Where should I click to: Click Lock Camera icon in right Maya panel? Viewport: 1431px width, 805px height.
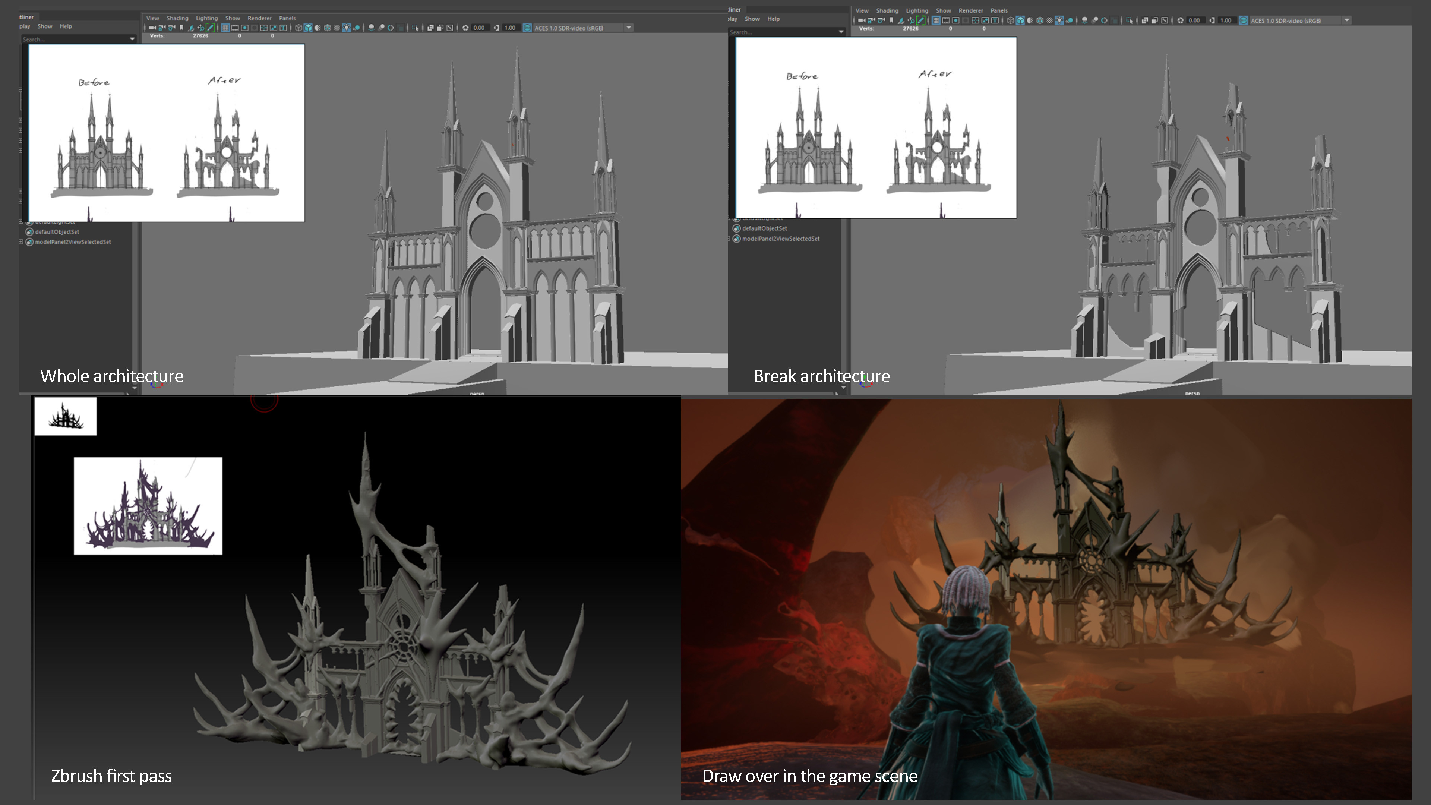(x=872, y=20)
